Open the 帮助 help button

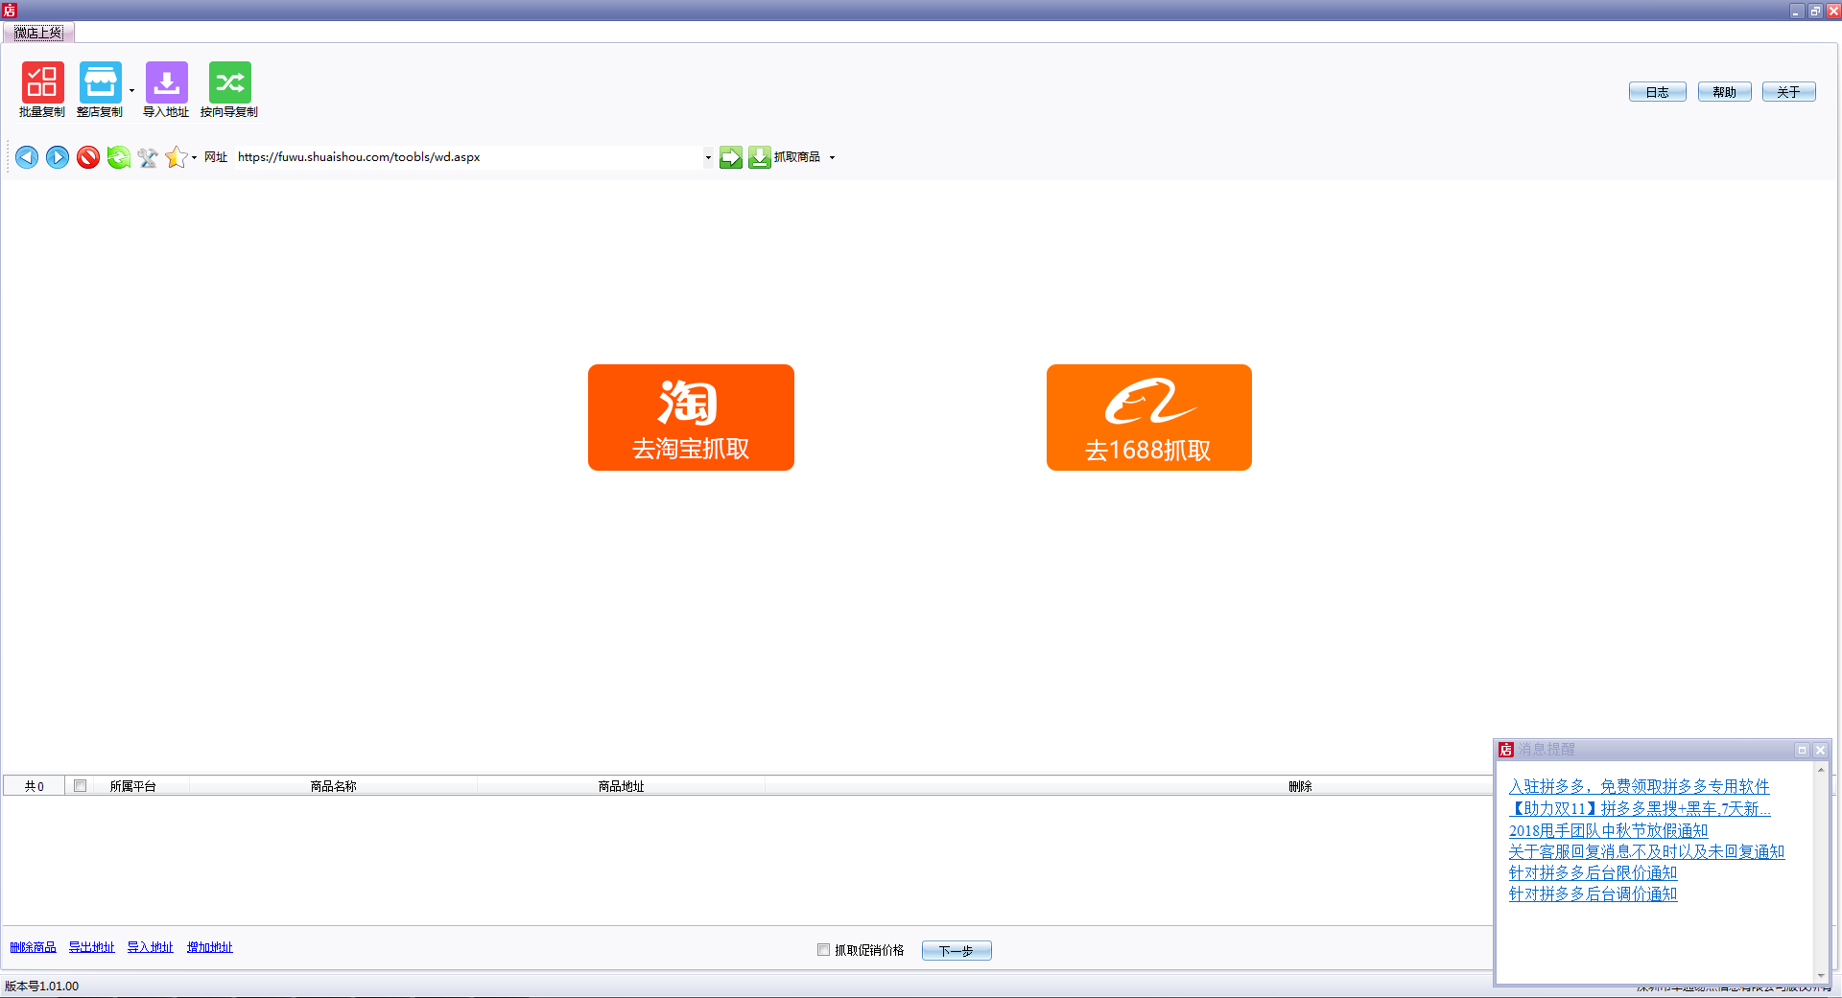coord(1724,92)
